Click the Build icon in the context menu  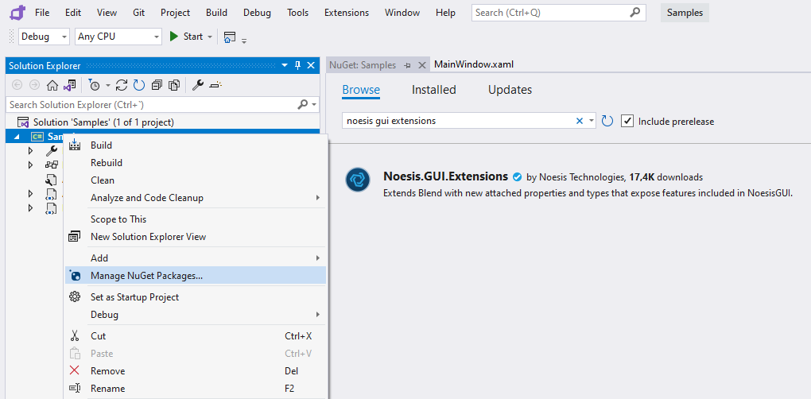pos(75,144)
